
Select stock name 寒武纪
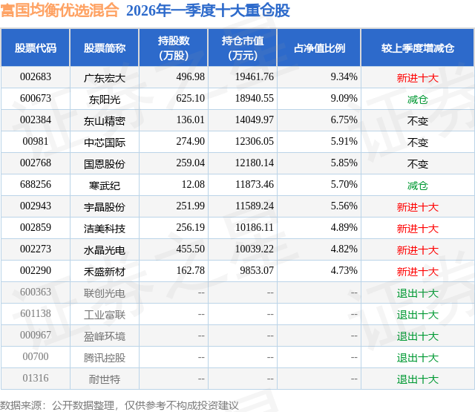[x=105, y=186]
